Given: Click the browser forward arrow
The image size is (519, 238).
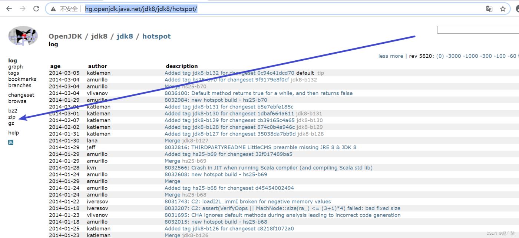Looking at the screenshot, I should click(x=23, y=9).
